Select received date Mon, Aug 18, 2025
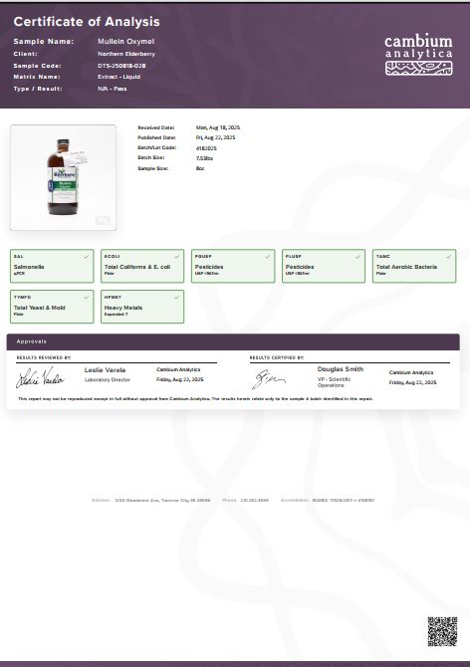The width and height of the screenshot is (470, 667). [218, 127]
